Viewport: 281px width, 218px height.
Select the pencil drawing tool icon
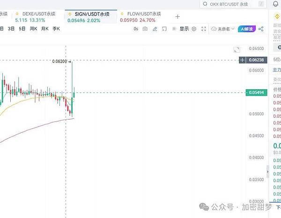pyautogui.click(x=155, y=29)
